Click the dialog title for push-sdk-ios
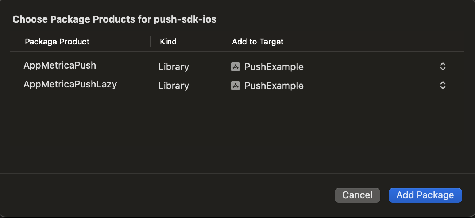The height and width of the screenshot is (218, 475). tap(115, 19)
